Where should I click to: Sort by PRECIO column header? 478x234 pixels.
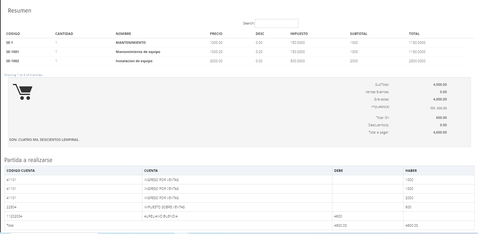pyautogui.click(x=216, y=34)
